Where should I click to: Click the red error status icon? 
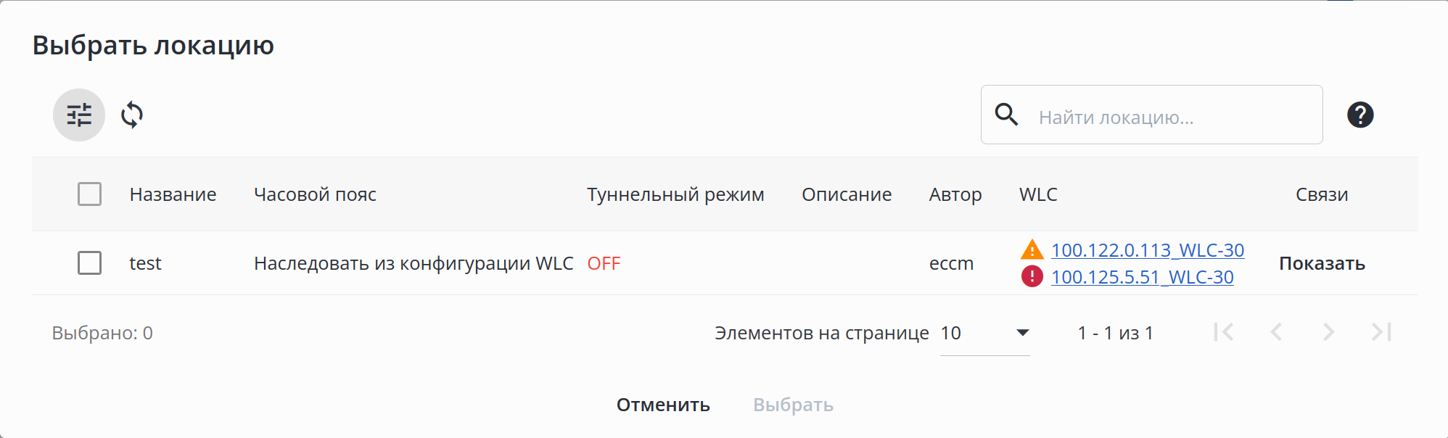point(1032,276)
